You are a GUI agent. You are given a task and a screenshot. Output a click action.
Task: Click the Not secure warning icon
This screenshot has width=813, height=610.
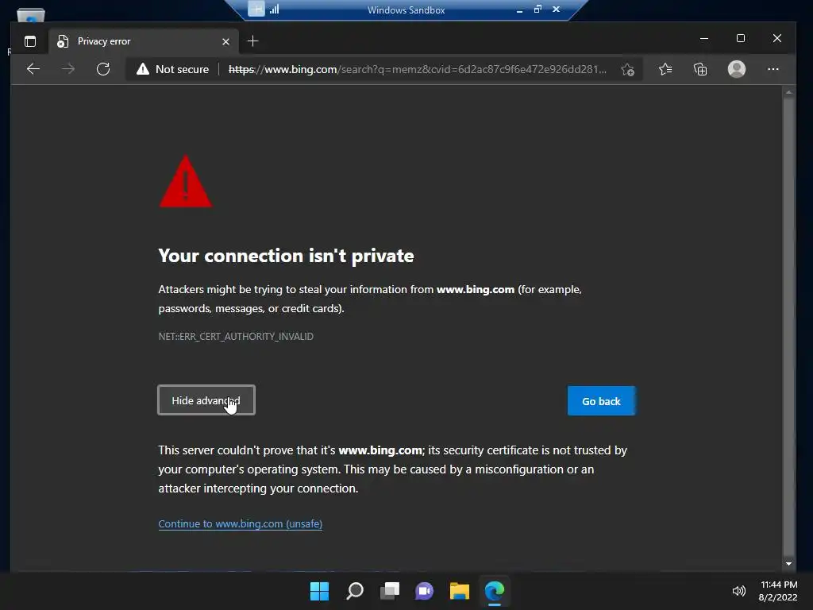click(x=143, y=69)
